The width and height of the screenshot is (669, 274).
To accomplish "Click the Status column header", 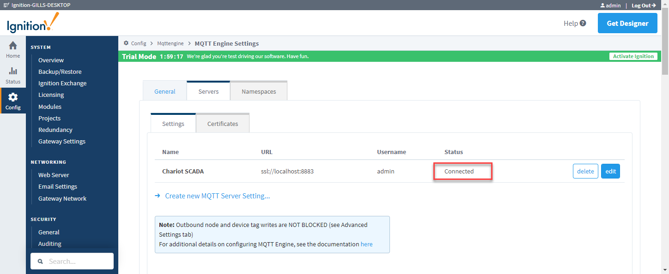I will [454, 152].
